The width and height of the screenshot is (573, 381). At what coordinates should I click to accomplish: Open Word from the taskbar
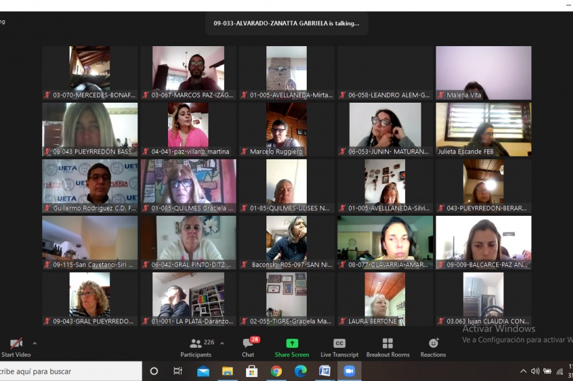324,371
